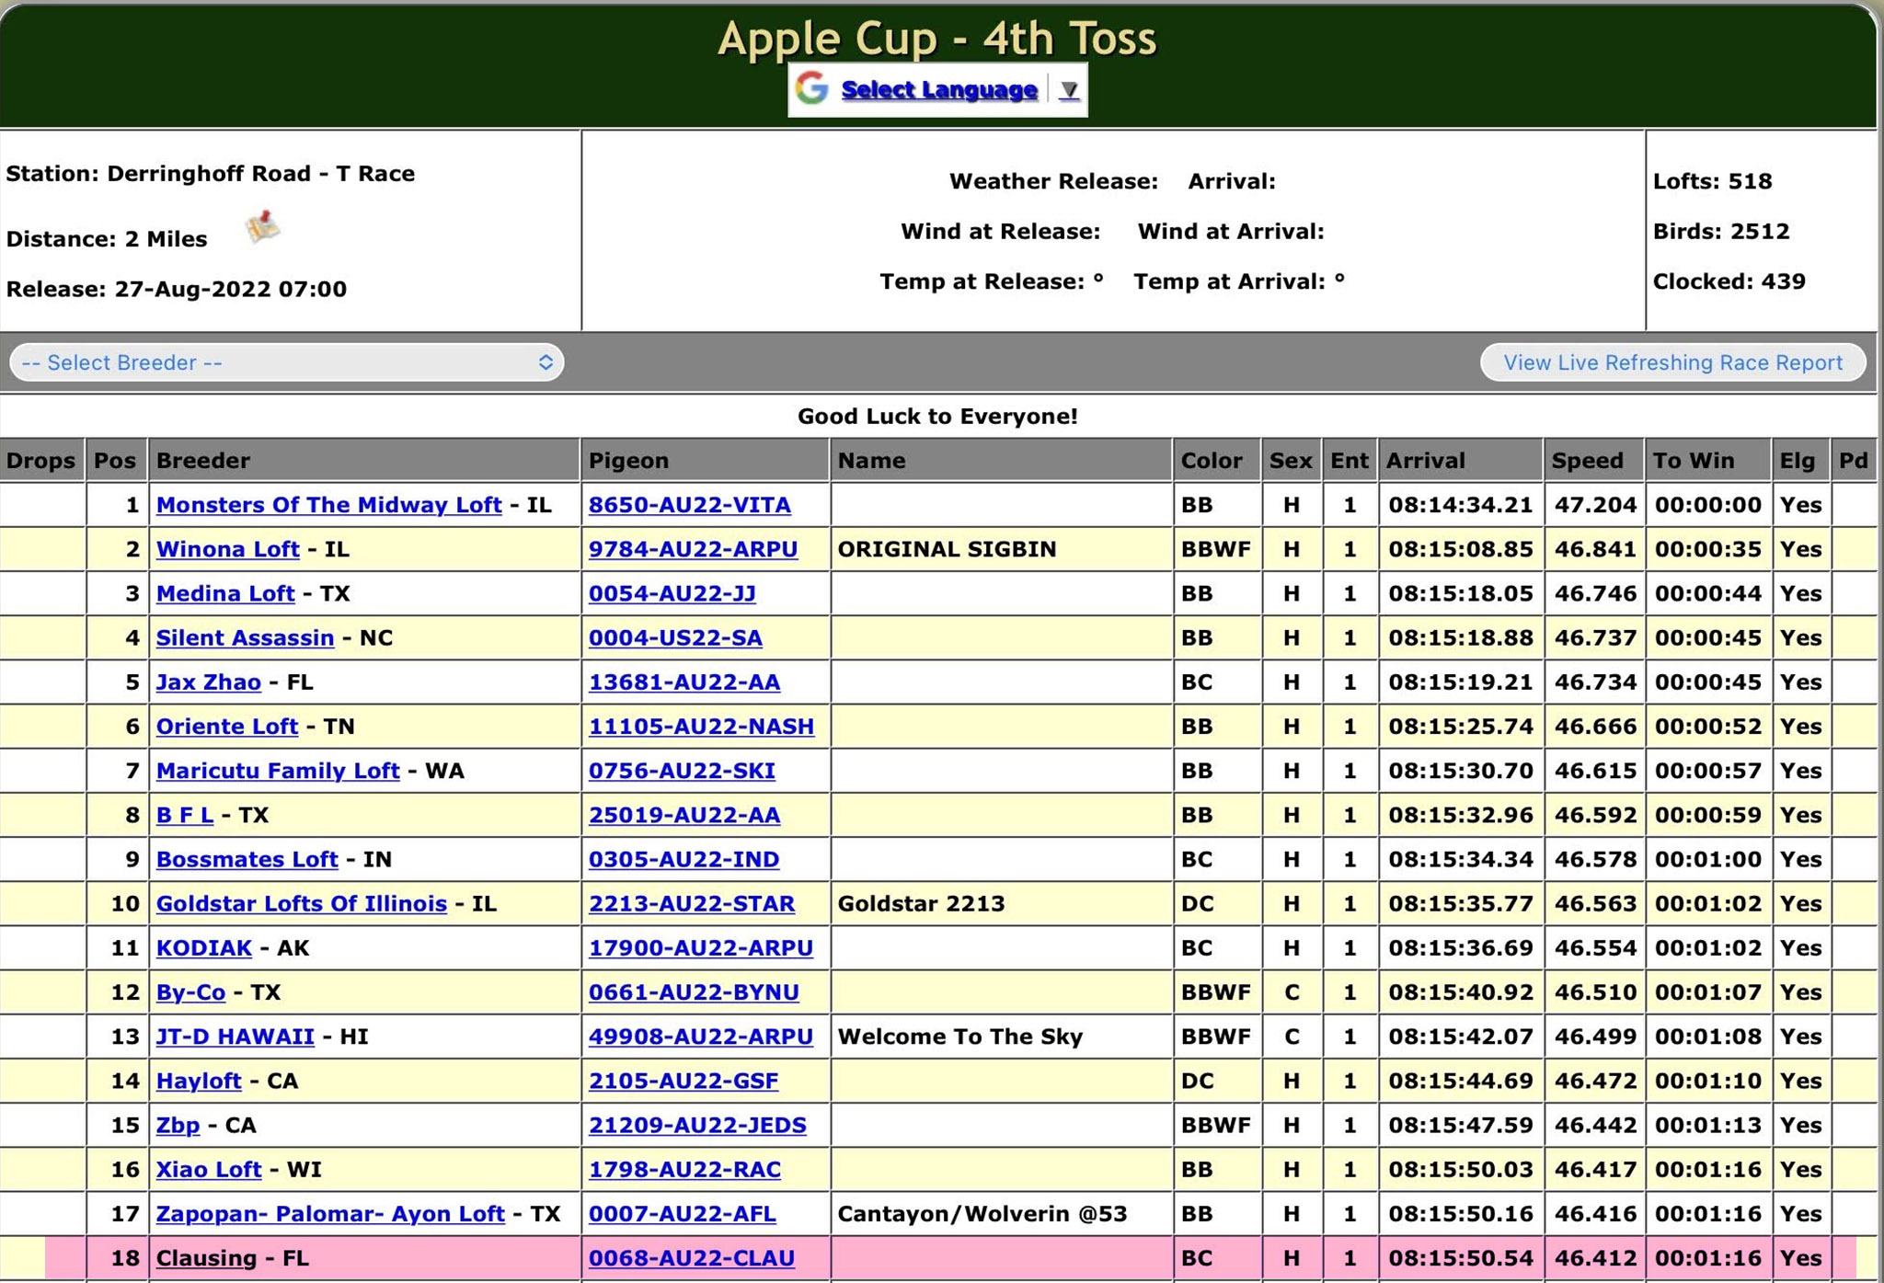Click the map pin icon beside Distance

click(x=263, y=226)
